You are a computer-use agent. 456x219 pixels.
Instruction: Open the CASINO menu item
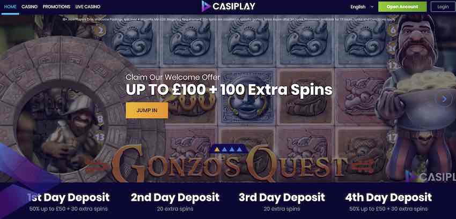(30, 6)
